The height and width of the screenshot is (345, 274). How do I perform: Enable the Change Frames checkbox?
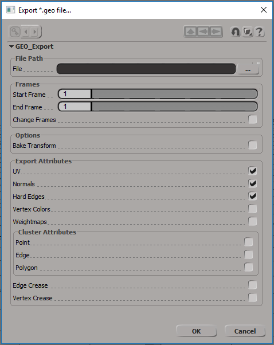(x=252, y=119)
